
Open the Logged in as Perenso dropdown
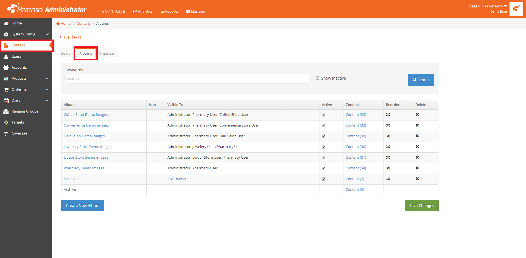pyautogui.click(x=487, y=6)
